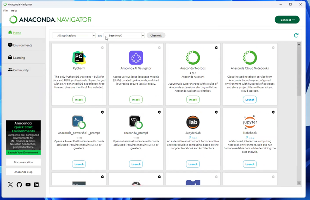Click the Jupyter Notebook logo
This screenshot has height=200, width=310.
click(x=250, y=122)
